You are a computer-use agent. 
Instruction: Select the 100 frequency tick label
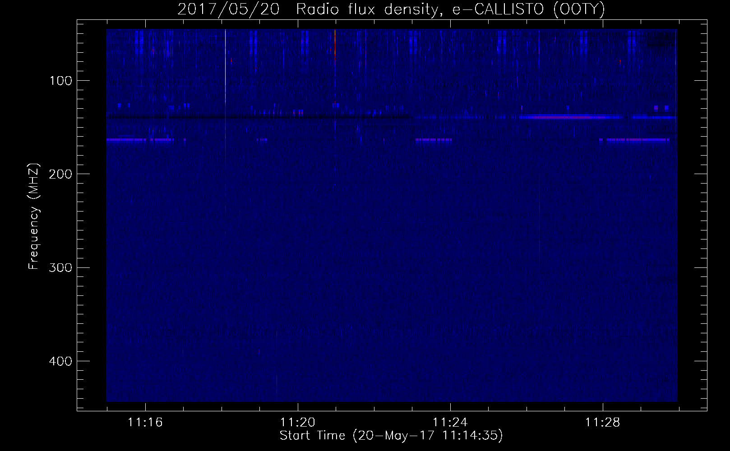(61, 81)
